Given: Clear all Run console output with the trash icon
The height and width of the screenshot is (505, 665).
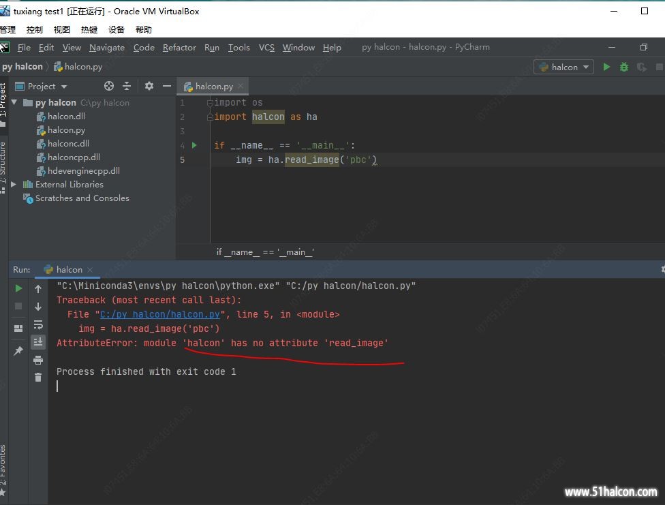Looking at the screenshot, I should tap(38, 378).
